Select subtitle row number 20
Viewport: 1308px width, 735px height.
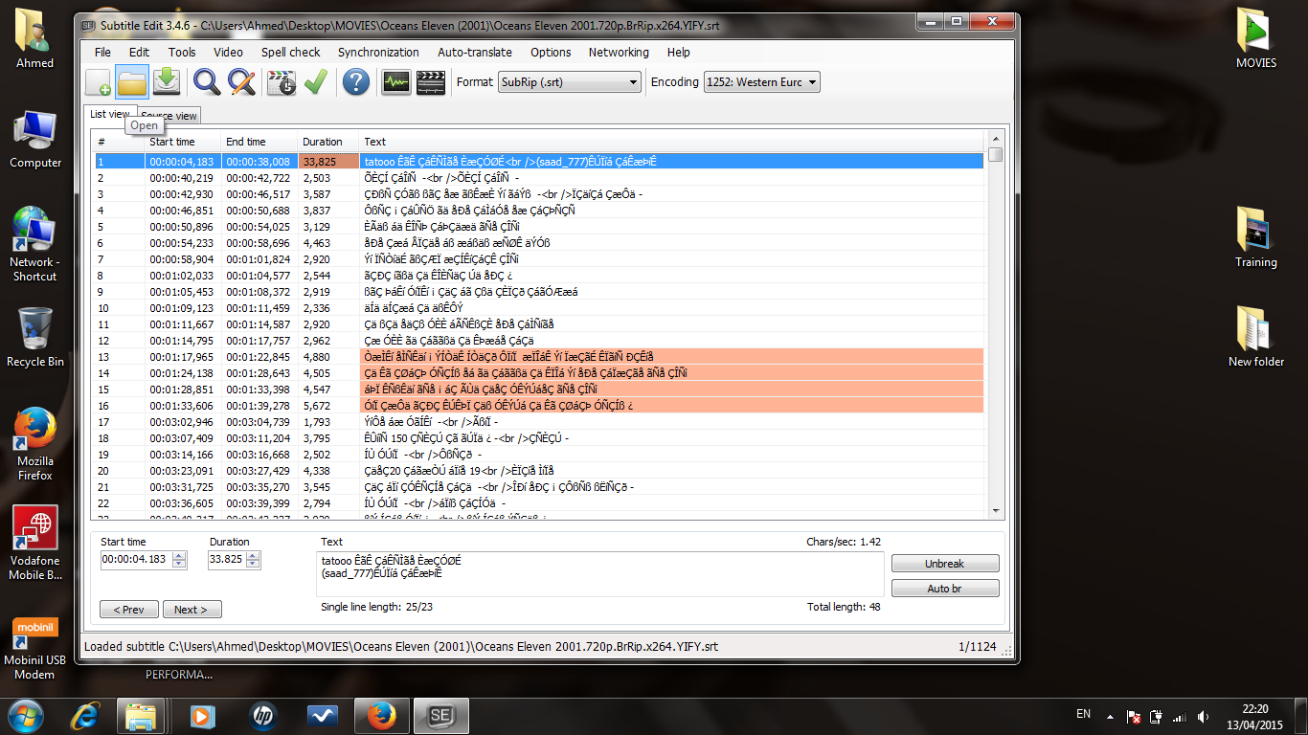tap(539, 471)
